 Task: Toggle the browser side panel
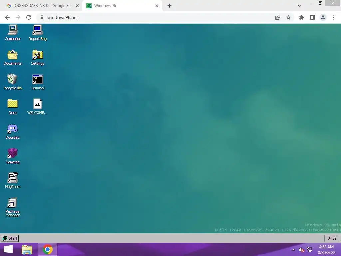[312, 17]
